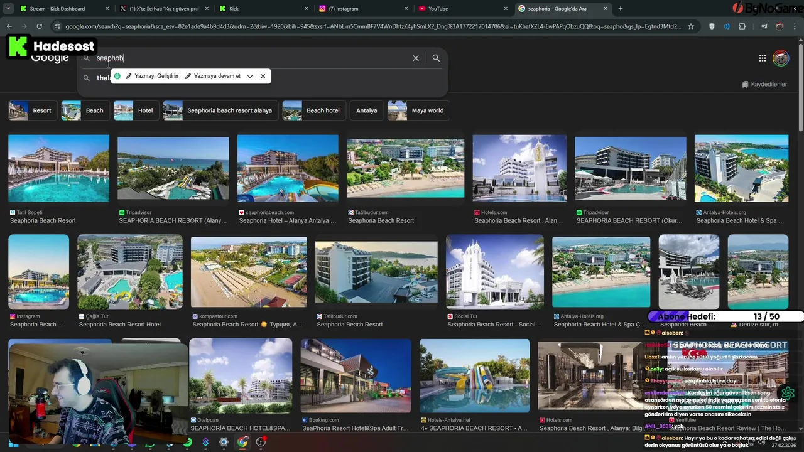Open a new browser tab

pos(621,8)
